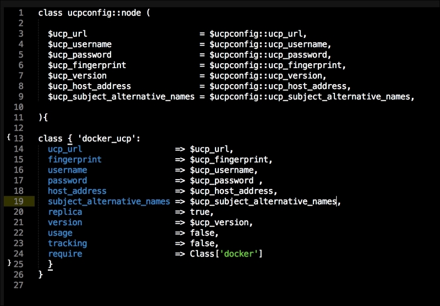Click the require attribute on line 24
Image resolution: width=440 pixels, height=306 pixels.
coord(65,254)
